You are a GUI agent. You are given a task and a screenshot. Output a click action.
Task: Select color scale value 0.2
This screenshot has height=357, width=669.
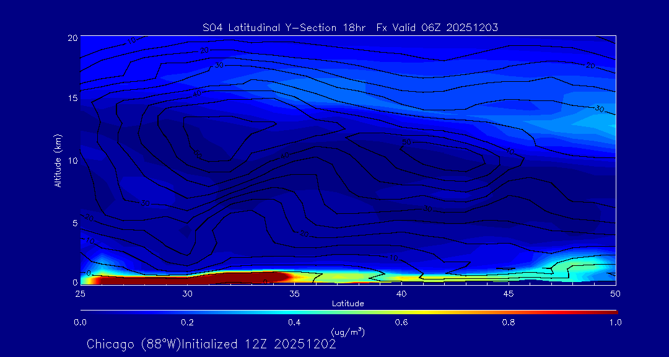188,322
